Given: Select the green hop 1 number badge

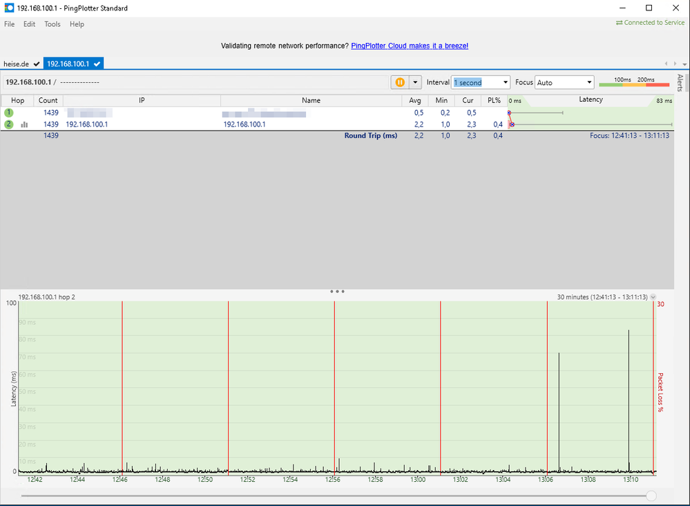Looking at the screenshot, I should [9, 113].
